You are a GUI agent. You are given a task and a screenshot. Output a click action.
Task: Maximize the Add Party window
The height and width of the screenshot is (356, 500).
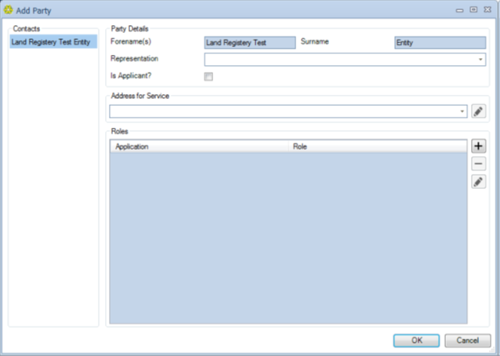(x=473, y=10)
